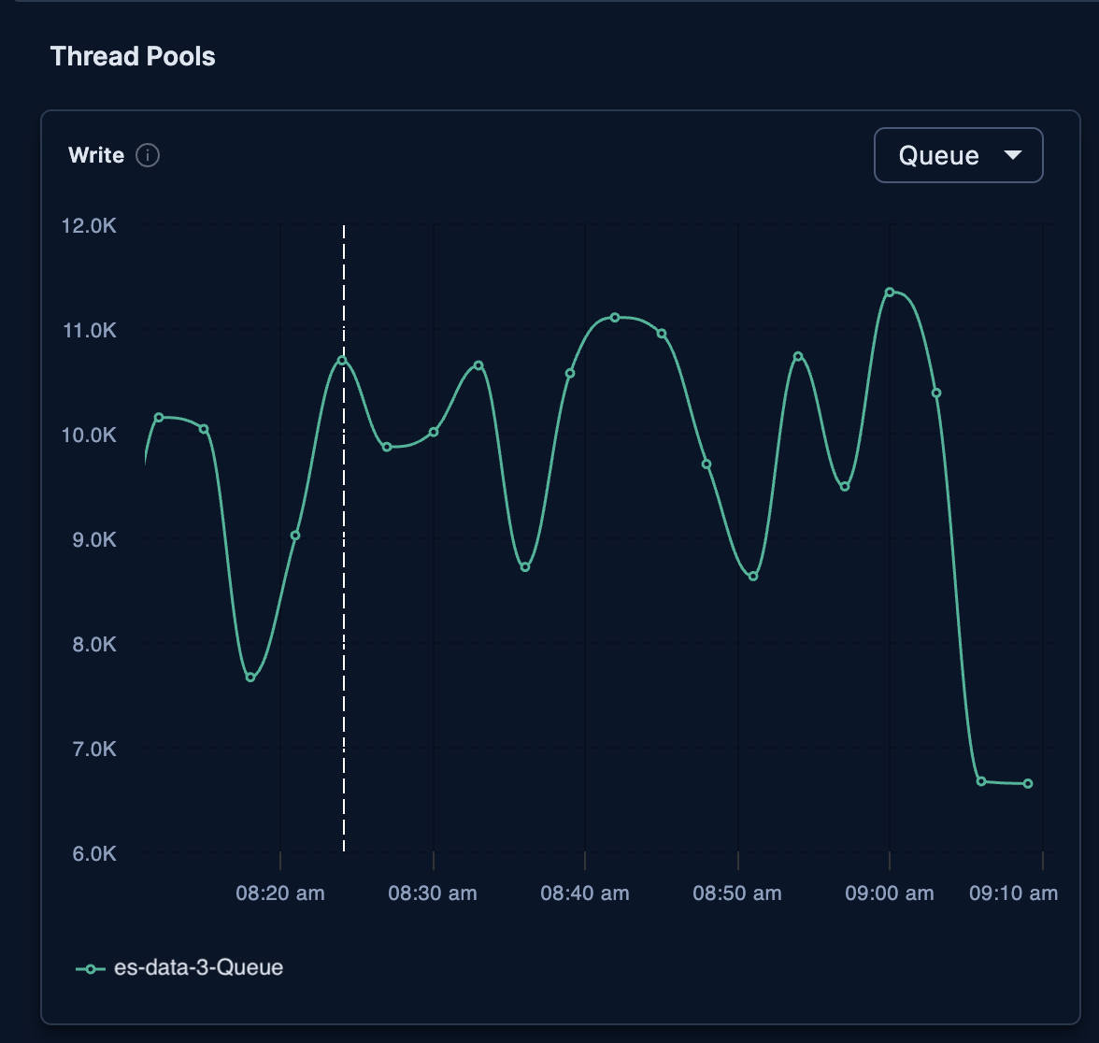Open the Queue metric dropdown

pos(958,155)
